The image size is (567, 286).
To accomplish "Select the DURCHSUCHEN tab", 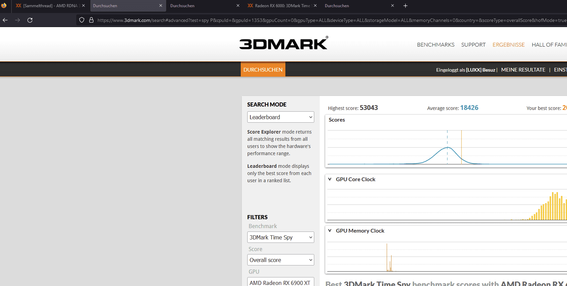I will [263, 70].
